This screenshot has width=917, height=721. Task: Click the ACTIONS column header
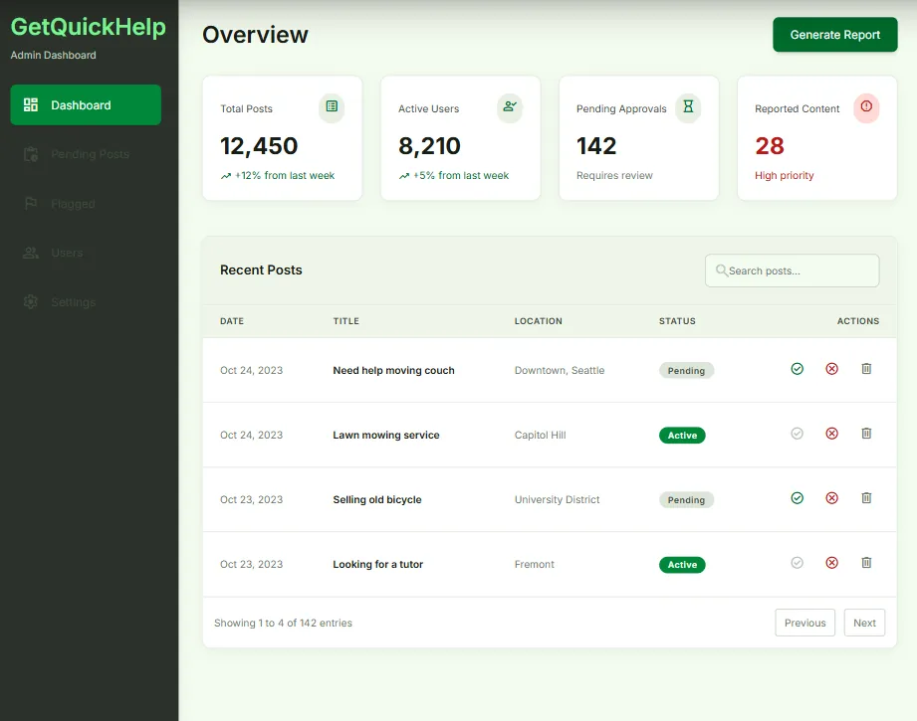[858, 321]
